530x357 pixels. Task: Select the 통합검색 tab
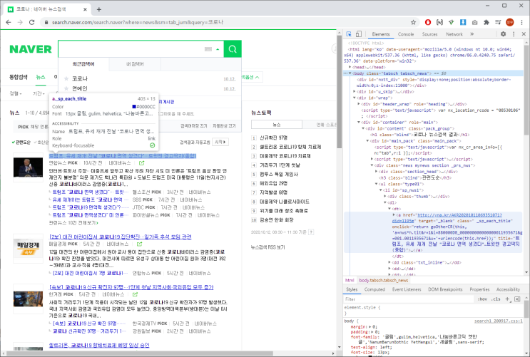(x=19, y=77)
